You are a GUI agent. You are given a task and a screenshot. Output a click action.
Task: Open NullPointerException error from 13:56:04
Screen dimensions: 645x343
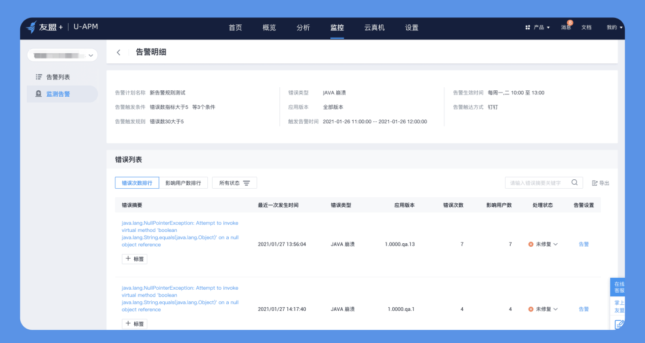(x=180, y=234)
